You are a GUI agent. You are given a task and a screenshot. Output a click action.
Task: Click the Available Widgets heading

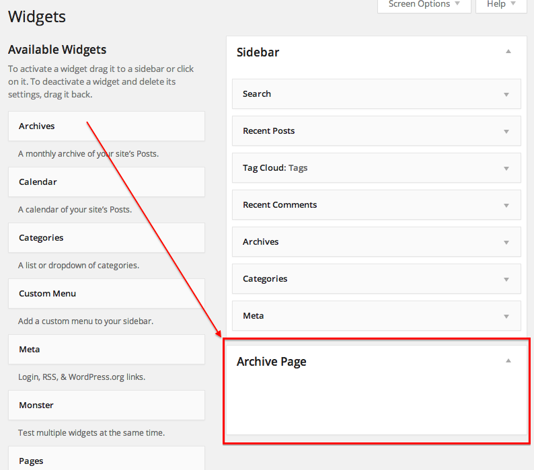tap(57, 50)
